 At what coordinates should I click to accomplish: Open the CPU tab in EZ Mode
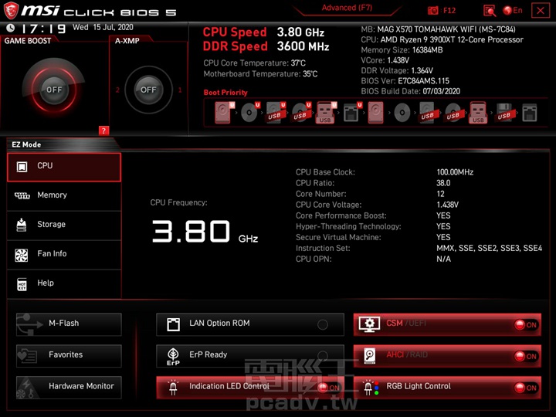click(64, 167)
